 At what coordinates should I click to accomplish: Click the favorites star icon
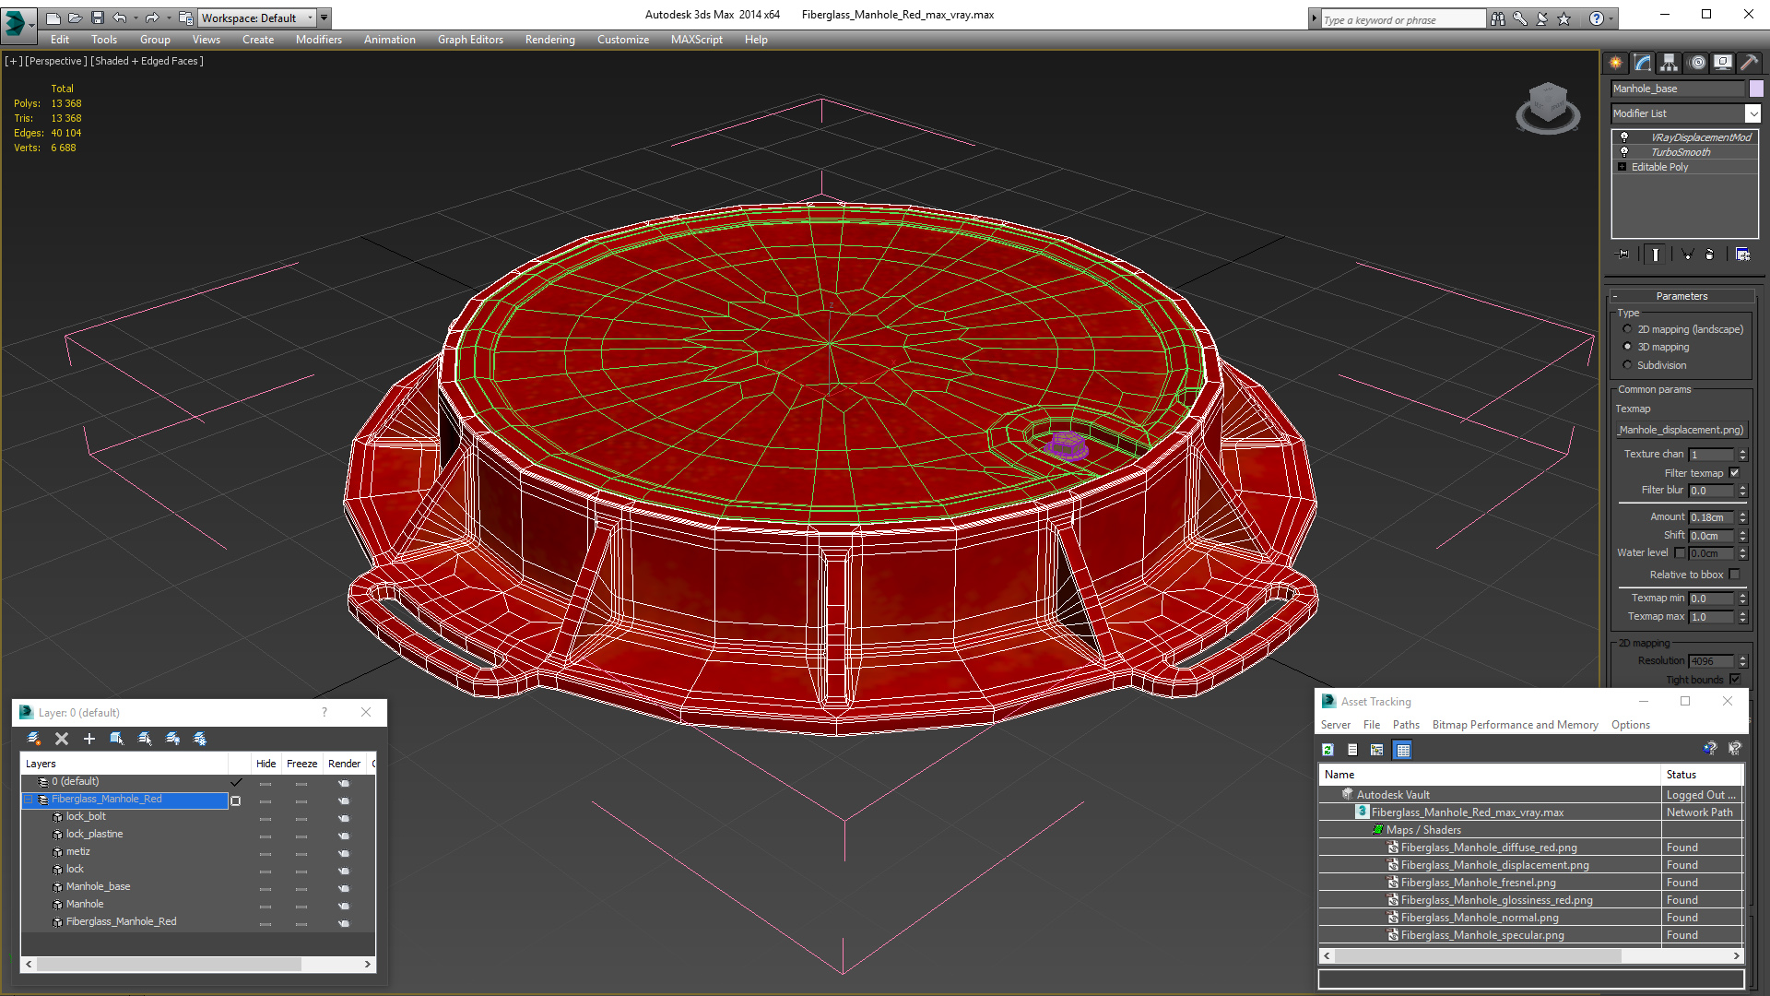point(1563,18)
